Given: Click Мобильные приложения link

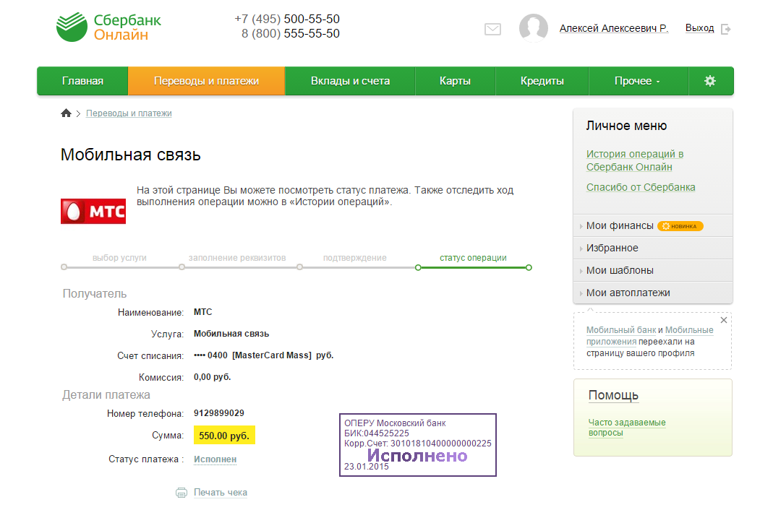Looking at the screenshot, I should point(649,336).
